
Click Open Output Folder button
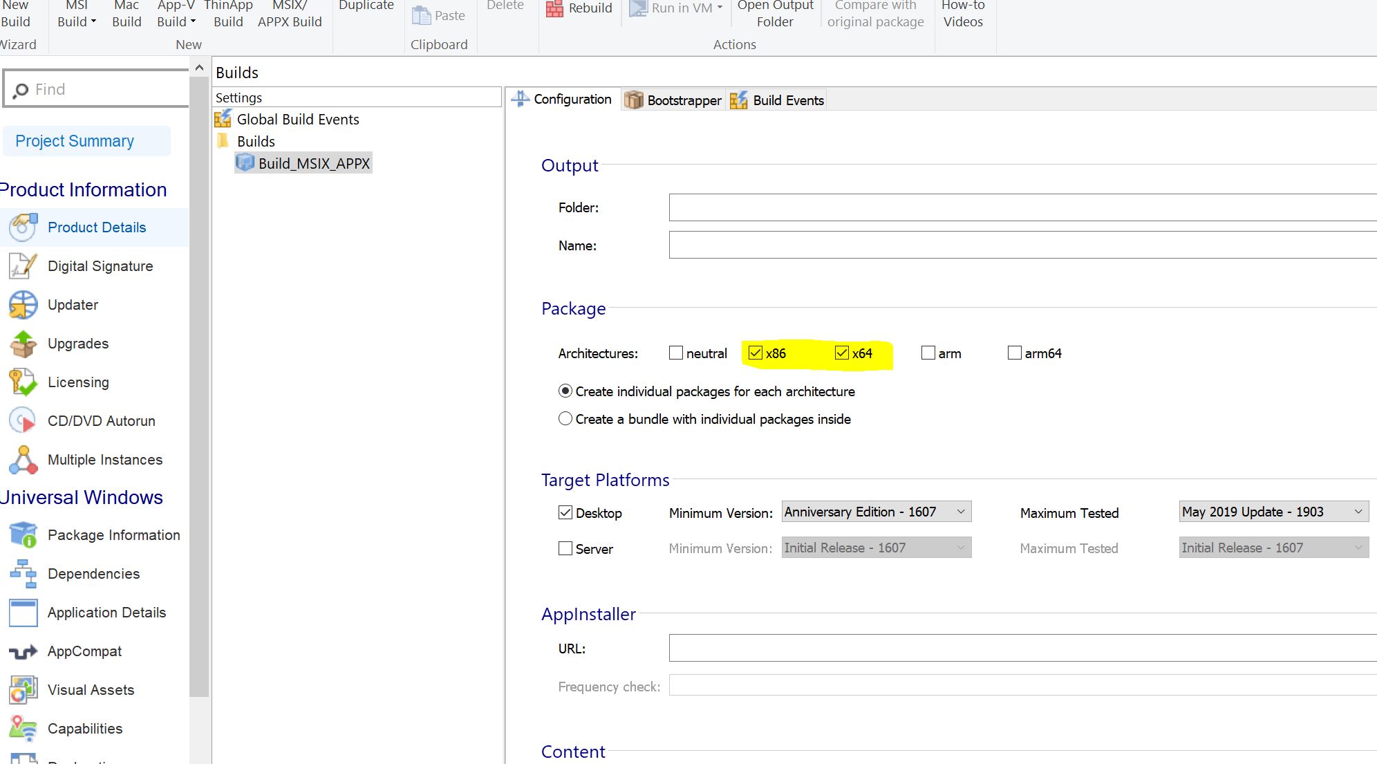pos(775,14)
